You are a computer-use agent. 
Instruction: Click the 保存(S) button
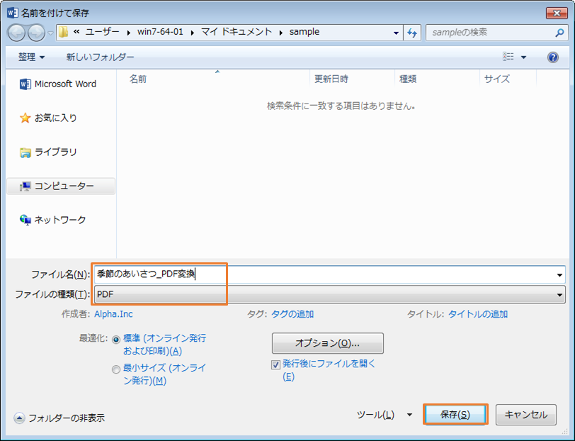(x=455, y=415)
